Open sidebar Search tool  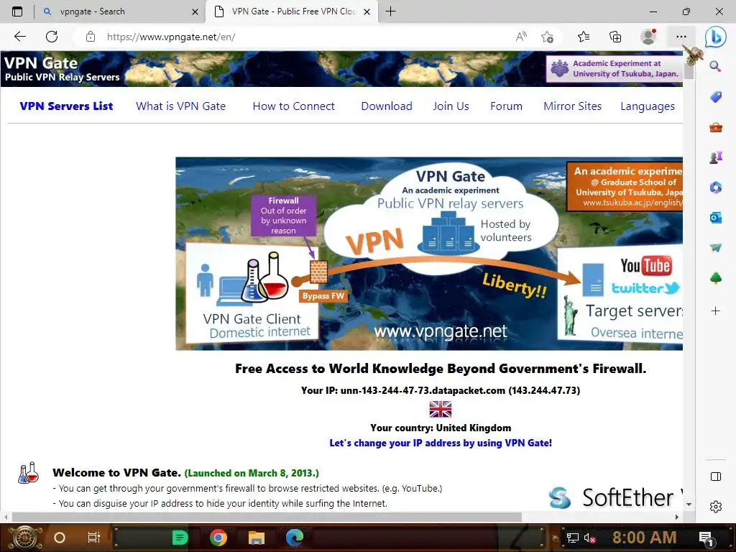pos(715,66)
